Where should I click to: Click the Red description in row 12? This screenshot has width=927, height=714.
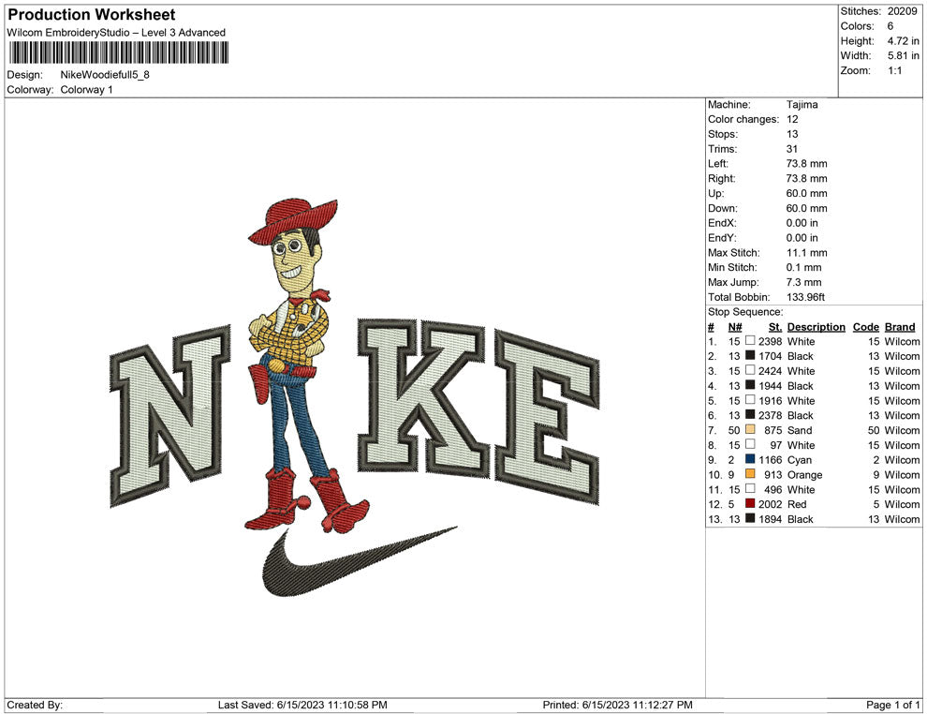coord(796,504)
